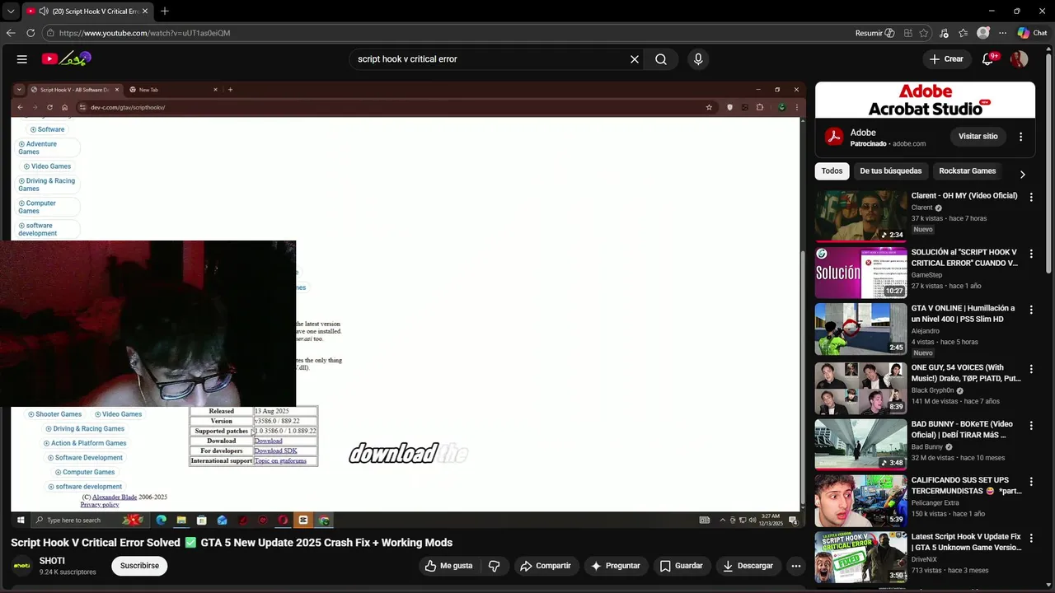1055x593 pixels.
Task: Subscribe with the Suscribirse button
Action: (139, 566)
